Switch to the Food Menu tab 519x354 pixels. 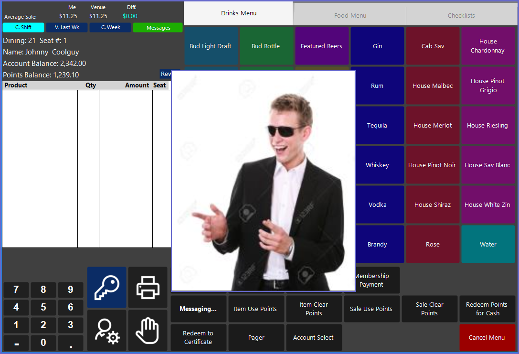point(350,15)
